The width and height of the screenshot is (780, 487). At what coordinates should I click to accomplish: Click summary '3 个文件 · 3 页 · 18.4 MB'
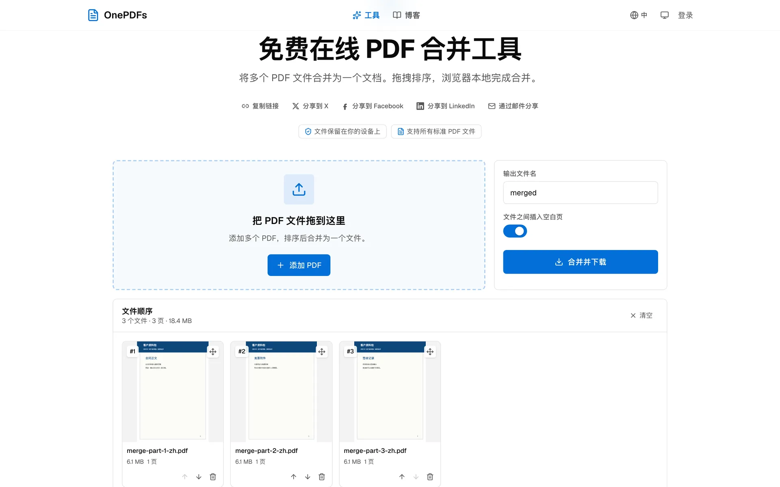157,321
